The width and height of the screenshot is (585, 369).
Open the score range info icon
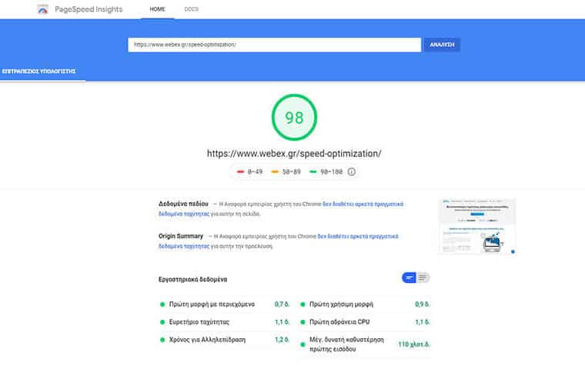(352, 172)
